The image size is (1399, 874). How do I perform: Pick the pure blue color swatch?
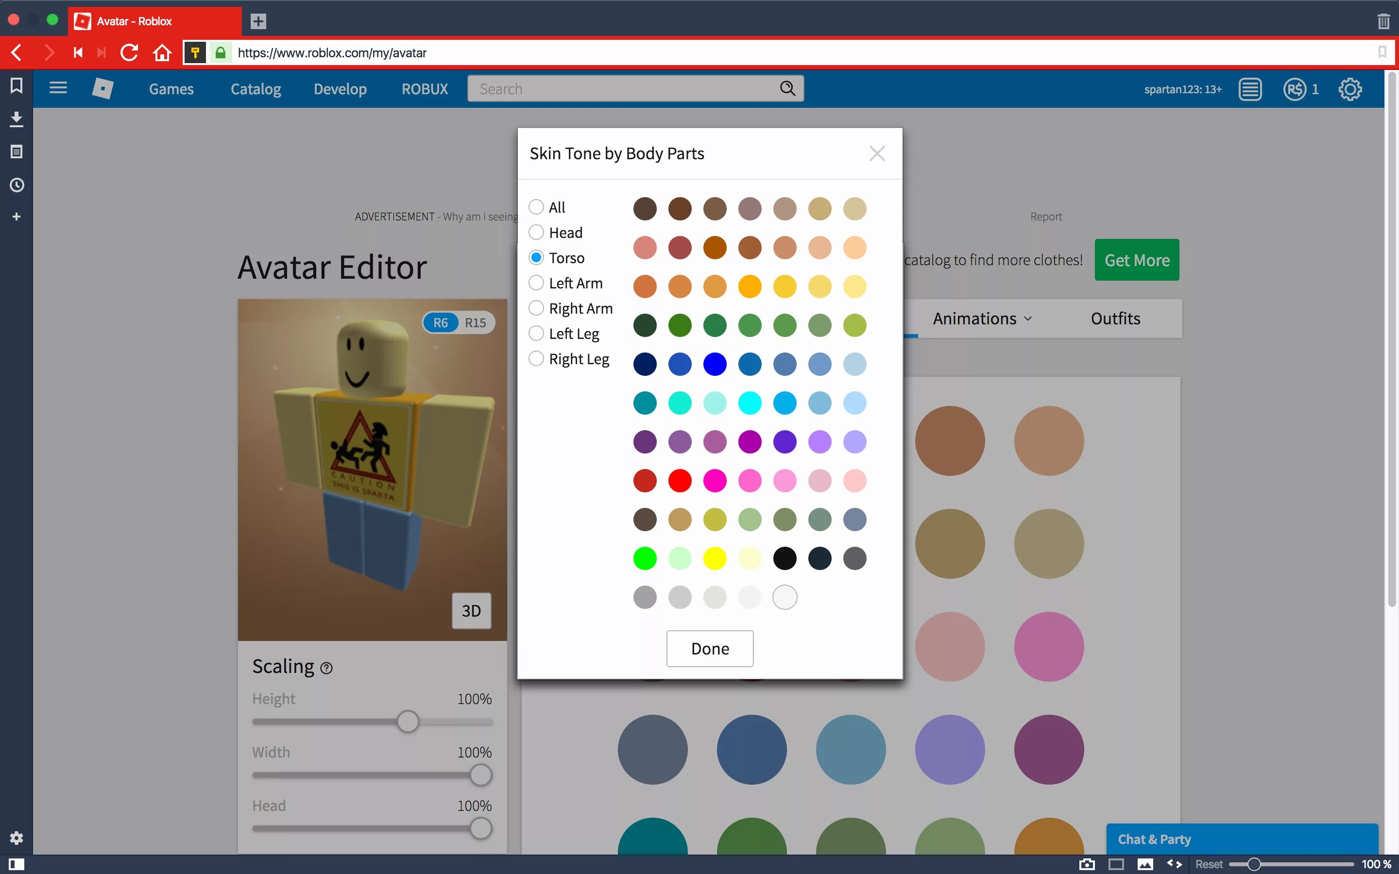tap(715, 364)
